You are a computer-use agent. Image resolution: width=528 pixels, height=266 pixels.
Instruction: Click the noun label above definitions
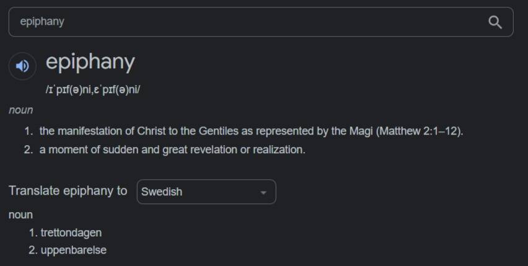pyautogui.click(x=21, y=110)
